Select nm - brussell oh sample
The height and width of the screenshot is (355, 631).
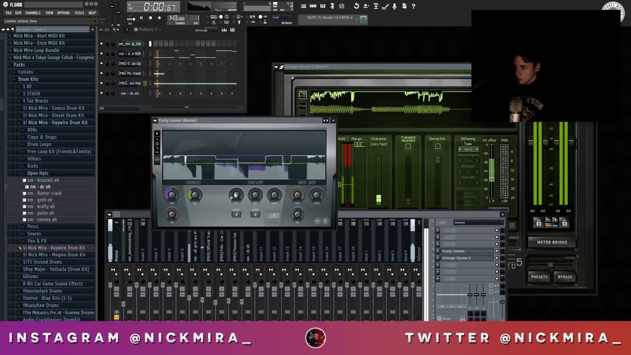43,180
